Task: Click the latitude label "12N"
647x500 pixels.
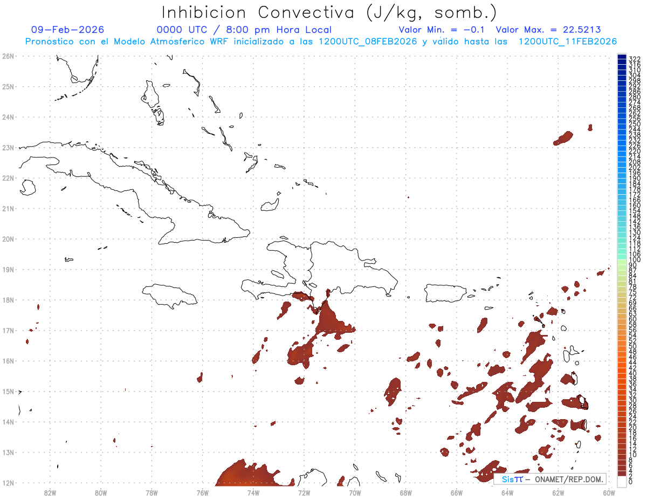Action: point(8,483)
